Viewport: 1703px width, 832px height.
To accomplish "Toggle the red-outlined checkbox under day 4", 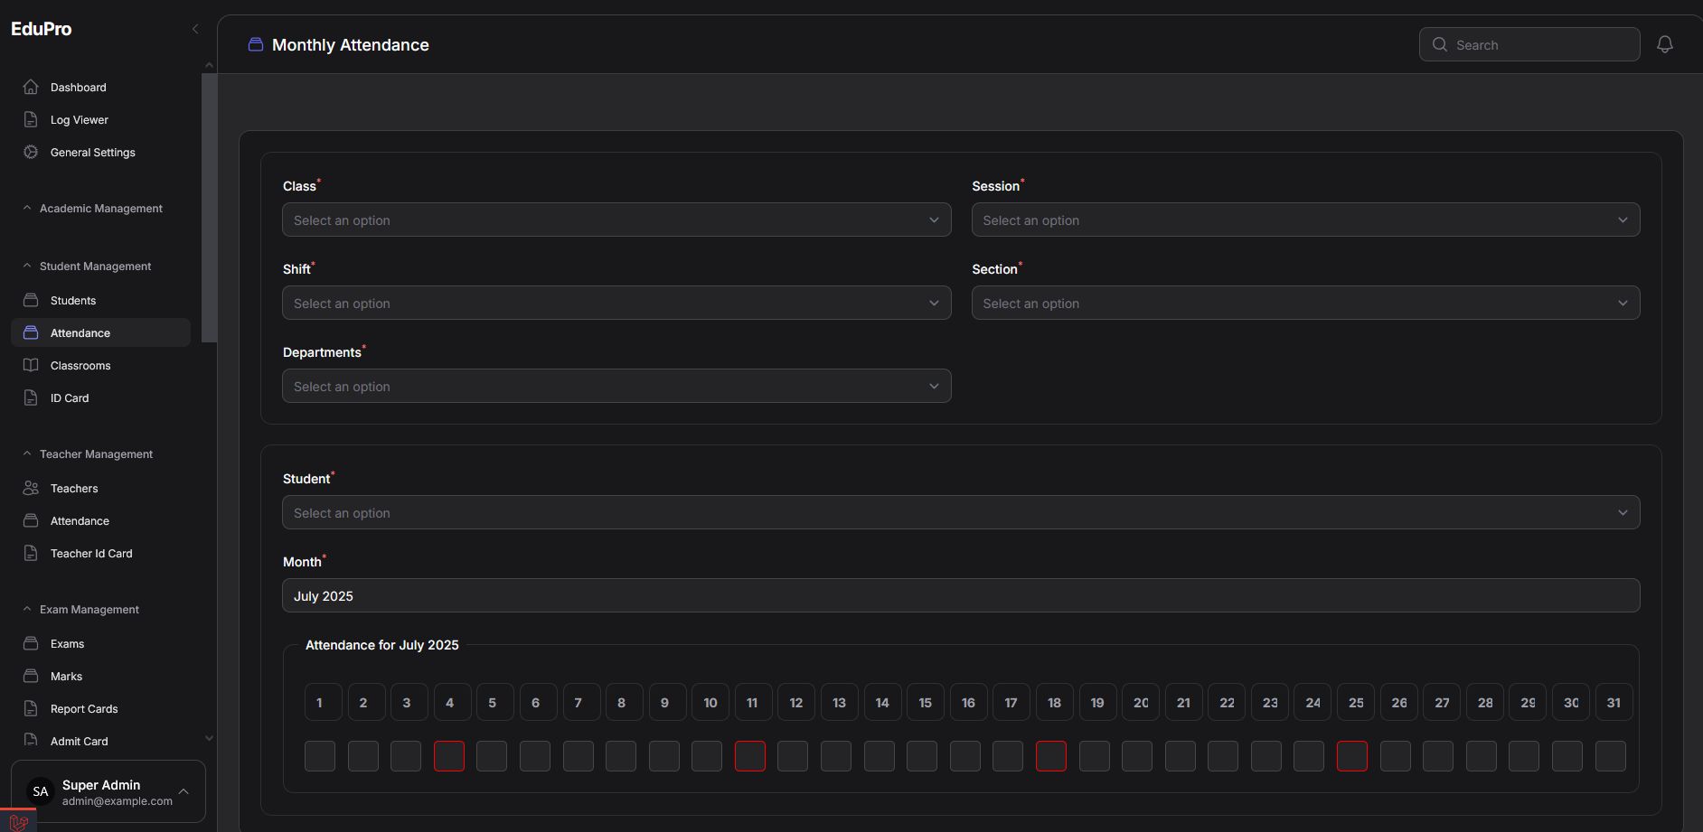I will pos(449,756).
